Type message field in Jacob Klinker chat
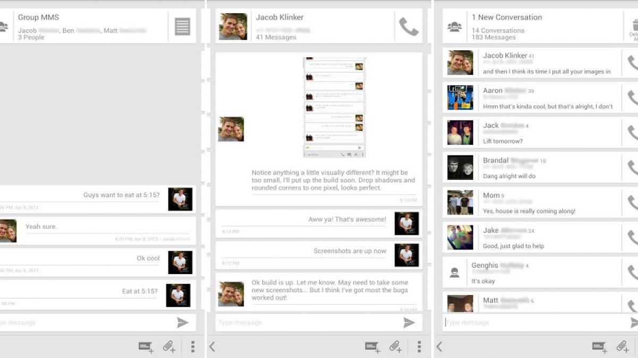638x358 pixels. [x=308, y=322]
